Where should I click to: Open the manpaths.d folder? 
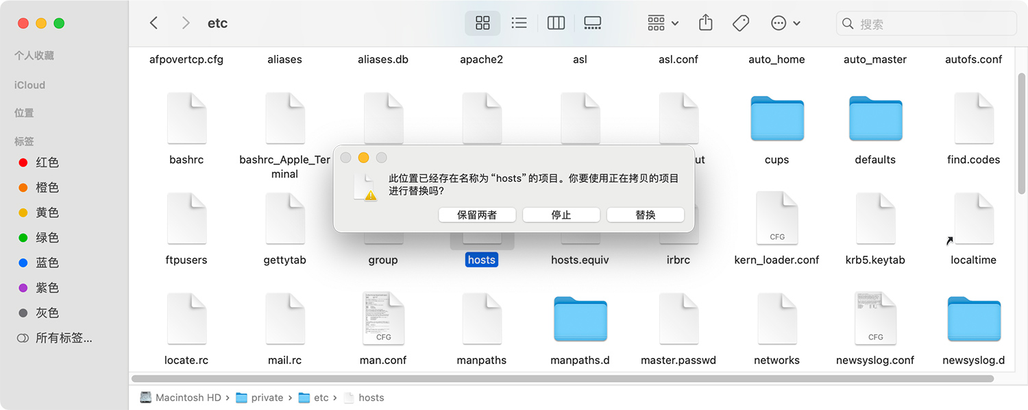580,318
